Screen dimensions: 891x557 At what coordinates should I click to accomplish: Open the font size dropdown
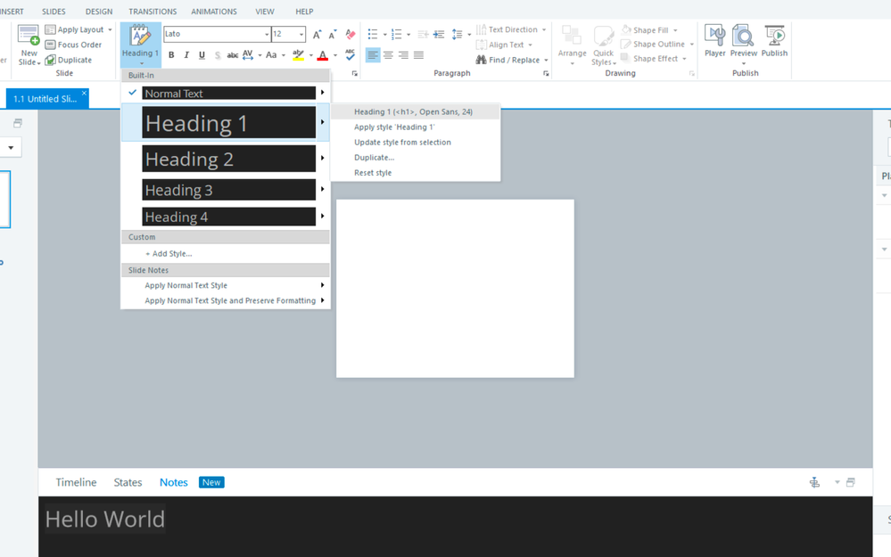[x=301, y=35]
